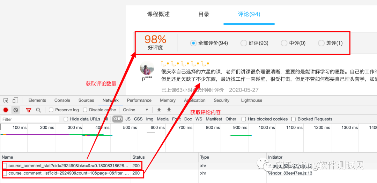Check Blocked Requests
Image resolution: width=377 pixels, height=183 pixels.
[x=293, y=119]
